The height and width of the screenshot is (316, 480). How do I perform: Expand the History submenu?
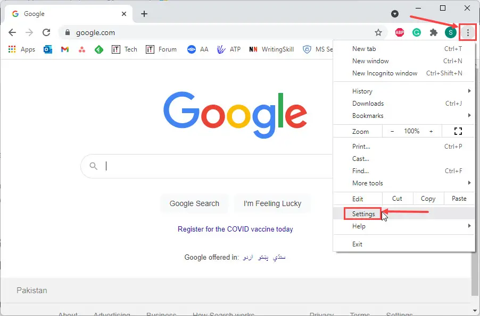coord(404,91)
